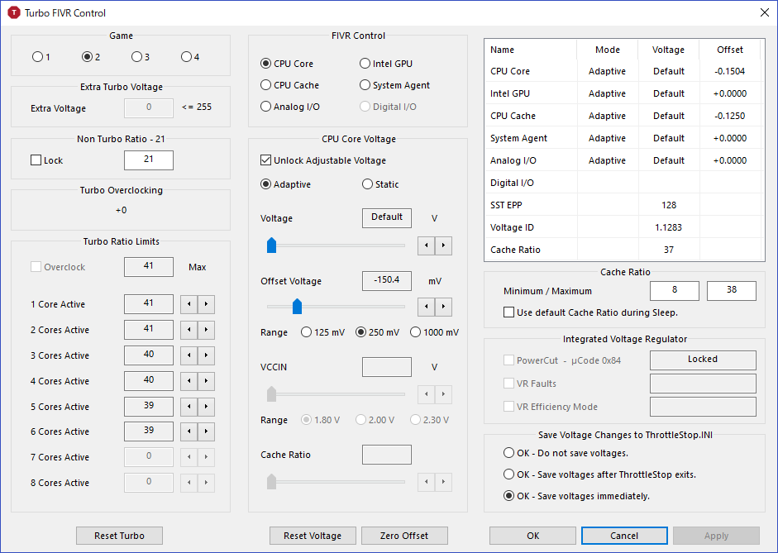Decrease the 3 Cores Active ratio arrow
This screenshot has width=778, height=553.
pyautogui.click(x=189, y=355)
